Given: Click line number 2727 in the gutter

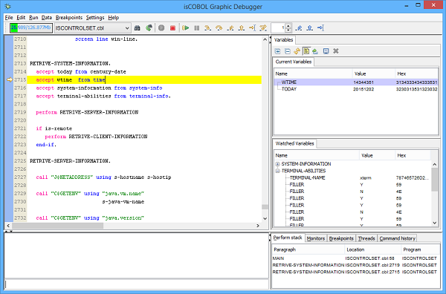Looking at the screenshot, I should point(20,177).
